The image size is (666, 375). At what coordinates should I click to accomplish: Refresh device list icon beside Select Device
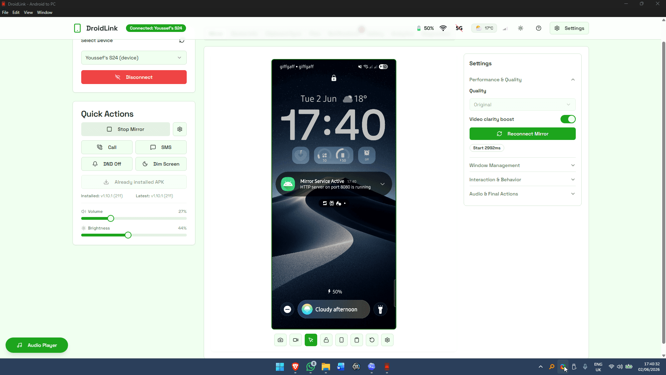click(x=182, y=41)
